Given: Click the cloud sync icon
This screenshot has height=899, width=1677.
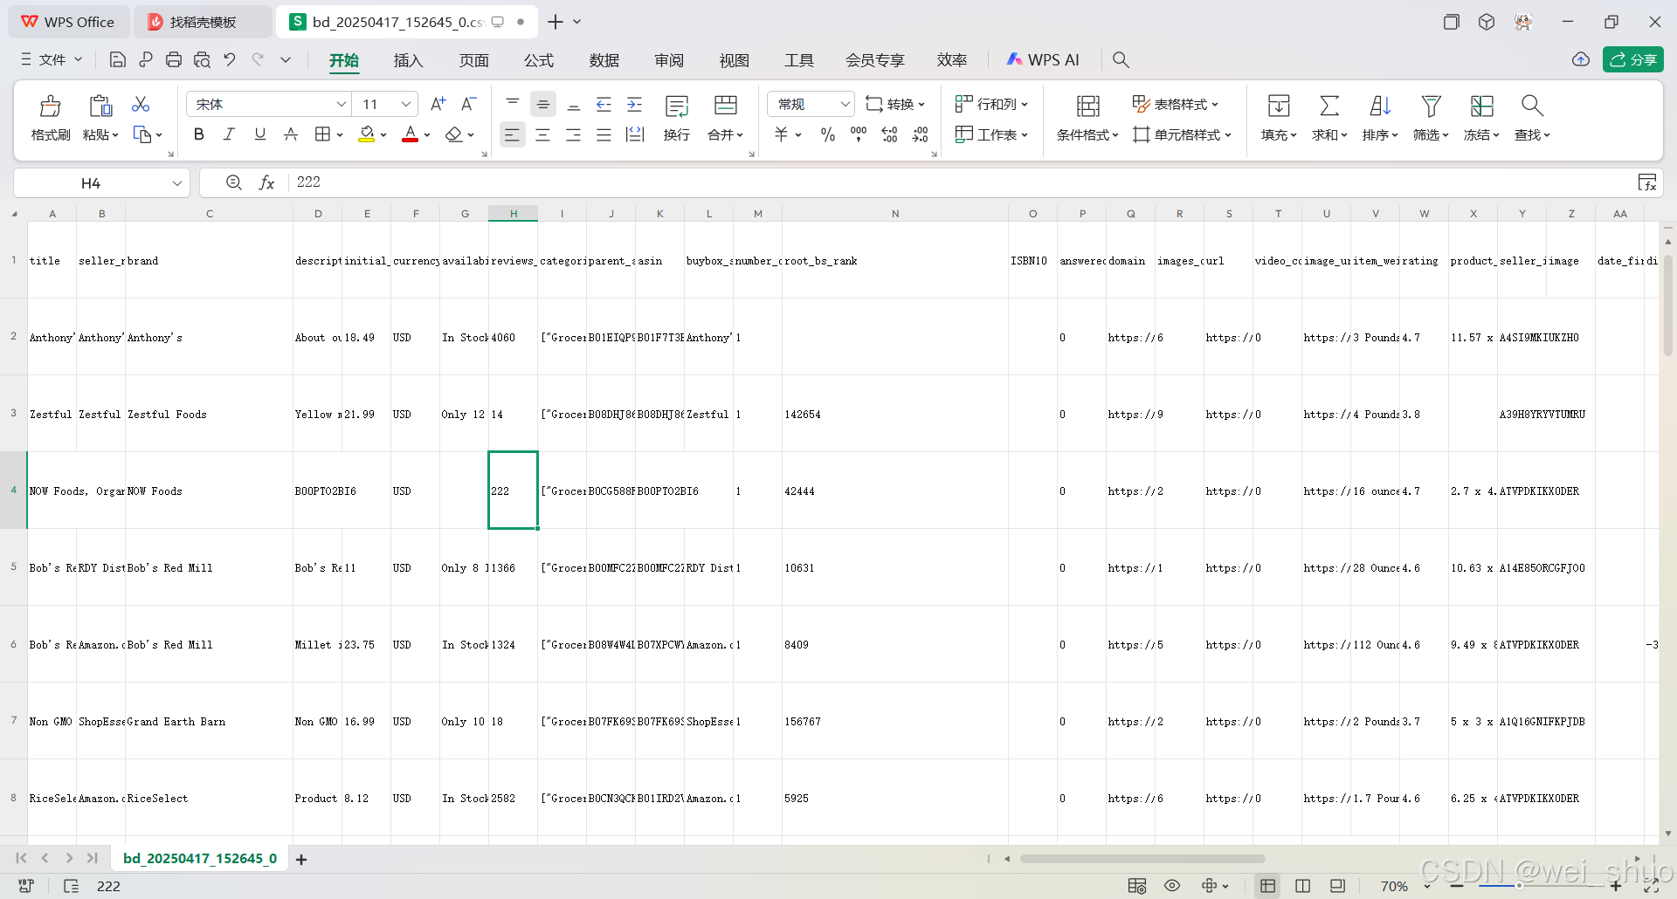Looking at the screenshot, I should pyautogui.click(x=1581, y=59).
